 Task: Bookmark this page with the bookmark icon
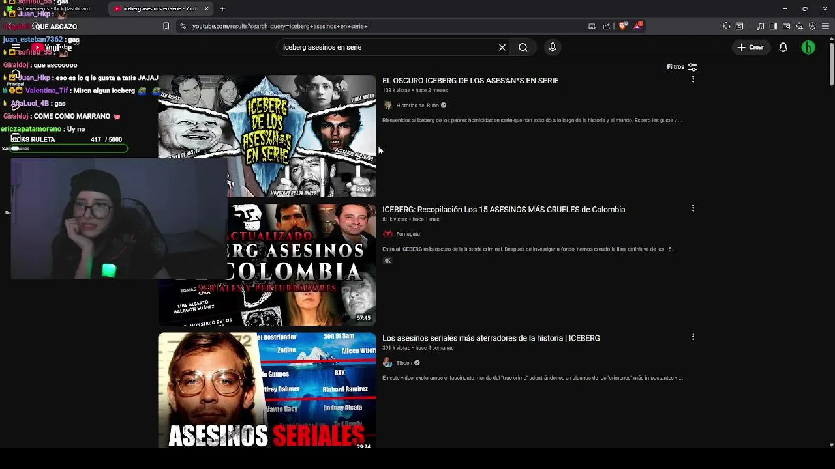click(166, 26)
